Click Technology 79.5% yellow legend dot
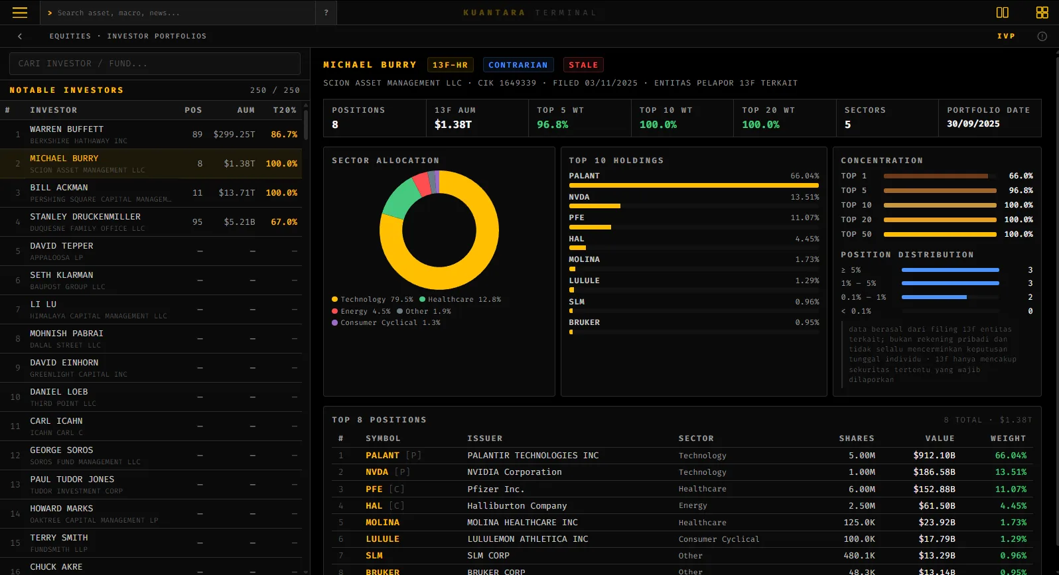Screen dimensions: 1059x575 pyautogui.click(x=335, y=299)
